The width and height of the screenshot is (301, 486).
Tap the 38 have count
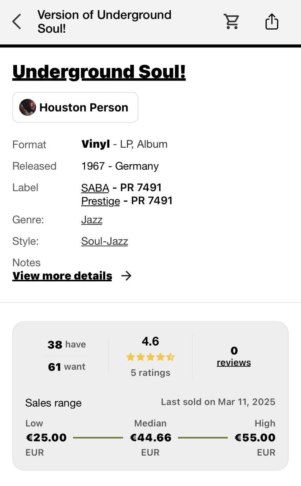(66, 344)
